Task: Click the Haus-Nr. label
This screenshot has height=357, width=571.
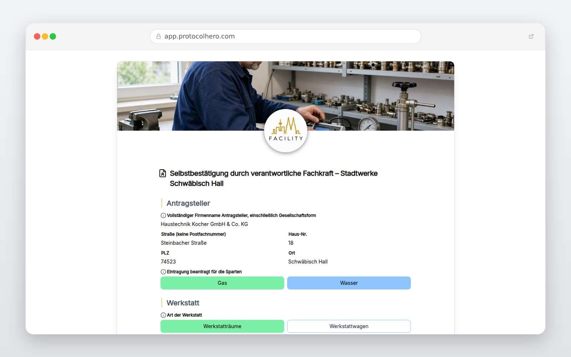Action: [298, 235]
